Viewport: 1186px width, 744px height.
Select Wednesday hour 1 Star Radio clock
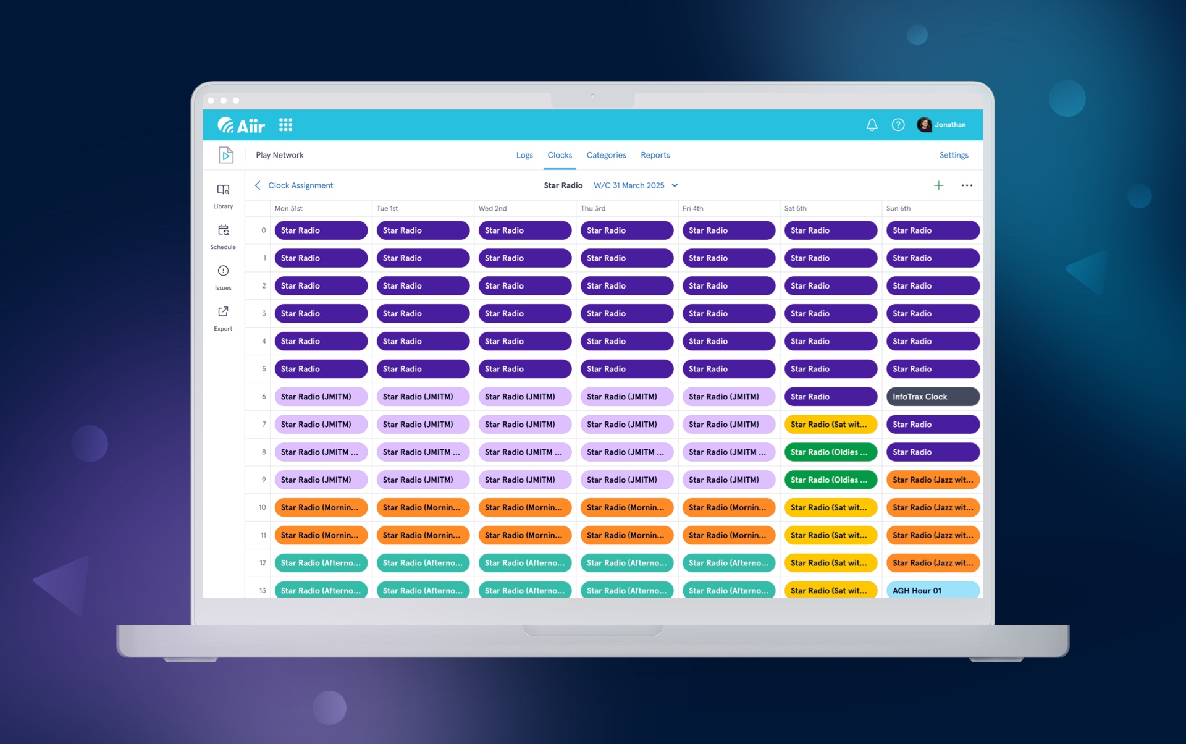click(x=525, y=258)
